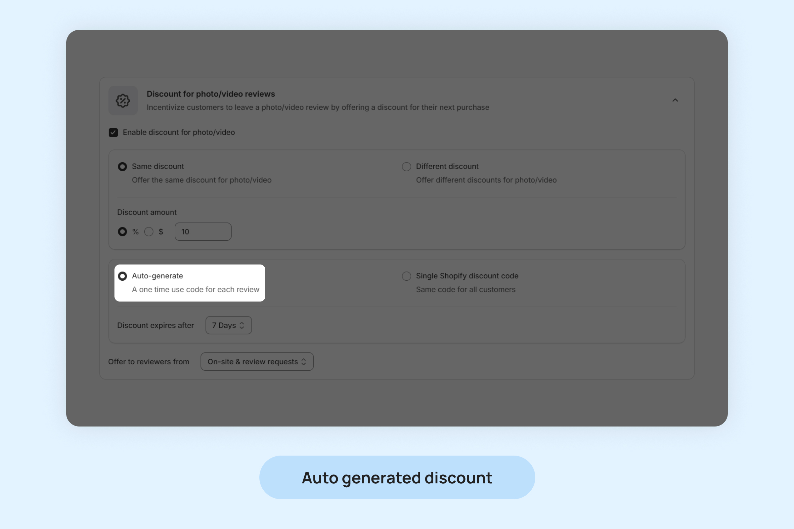Click the Discount amount label

coord(147,212)
